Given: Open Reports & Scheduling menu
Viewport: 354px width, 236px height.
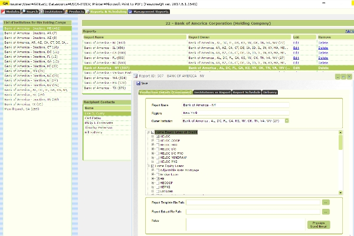Looking at the screenshot, I should pos(106,12).
